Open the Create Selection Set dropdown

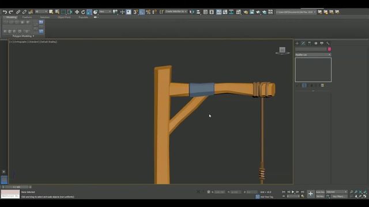click(x=176, y=11)
